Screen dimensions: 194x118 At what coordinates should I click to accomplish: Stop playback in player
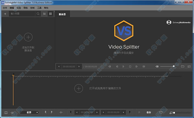[x=130, y=66]
